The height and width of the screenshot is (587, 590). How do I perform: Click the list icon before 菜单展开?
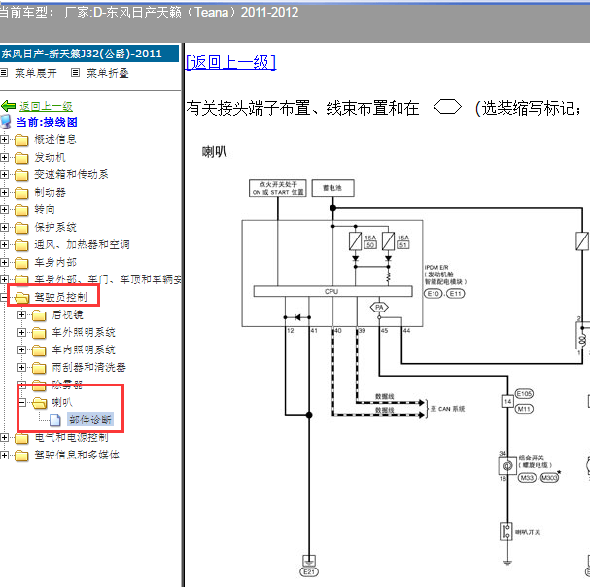tap(4, 73)
